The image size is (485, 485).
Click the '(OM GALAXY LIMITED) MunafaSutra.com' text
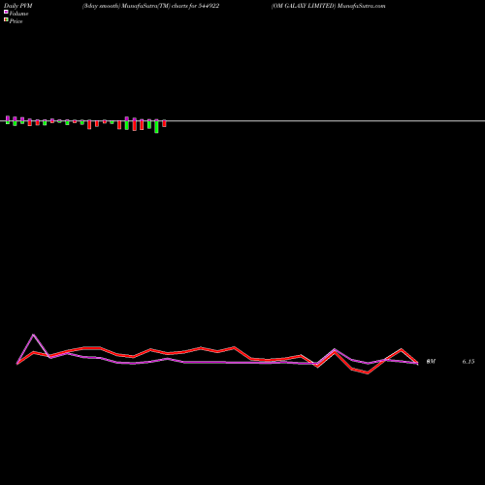tap(329, 6)
